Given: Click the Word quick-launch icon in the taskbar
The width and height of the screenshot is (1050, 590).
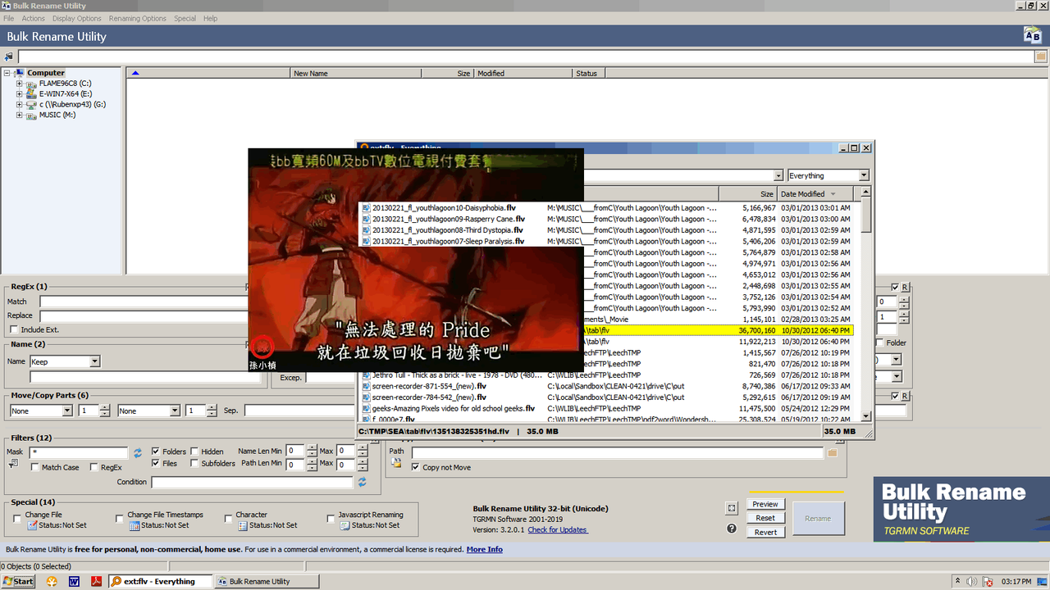Looking at the screenshot, I should coord(74,582).
